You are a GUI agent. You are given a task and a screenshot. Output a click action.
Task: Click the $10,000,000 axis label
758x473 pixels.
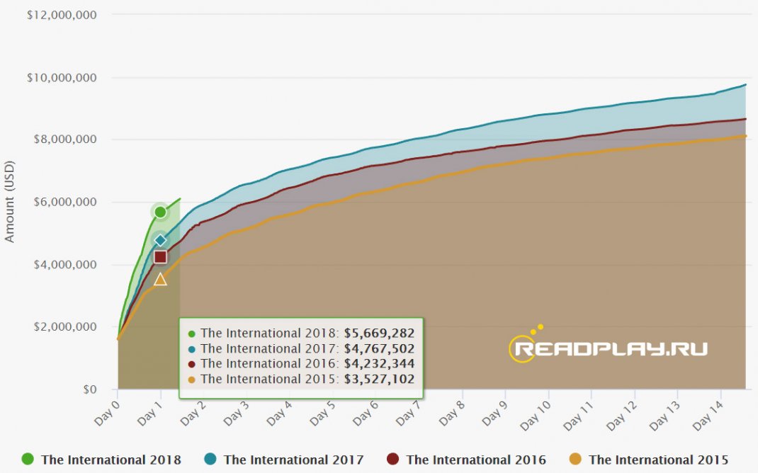click(62, 77)
